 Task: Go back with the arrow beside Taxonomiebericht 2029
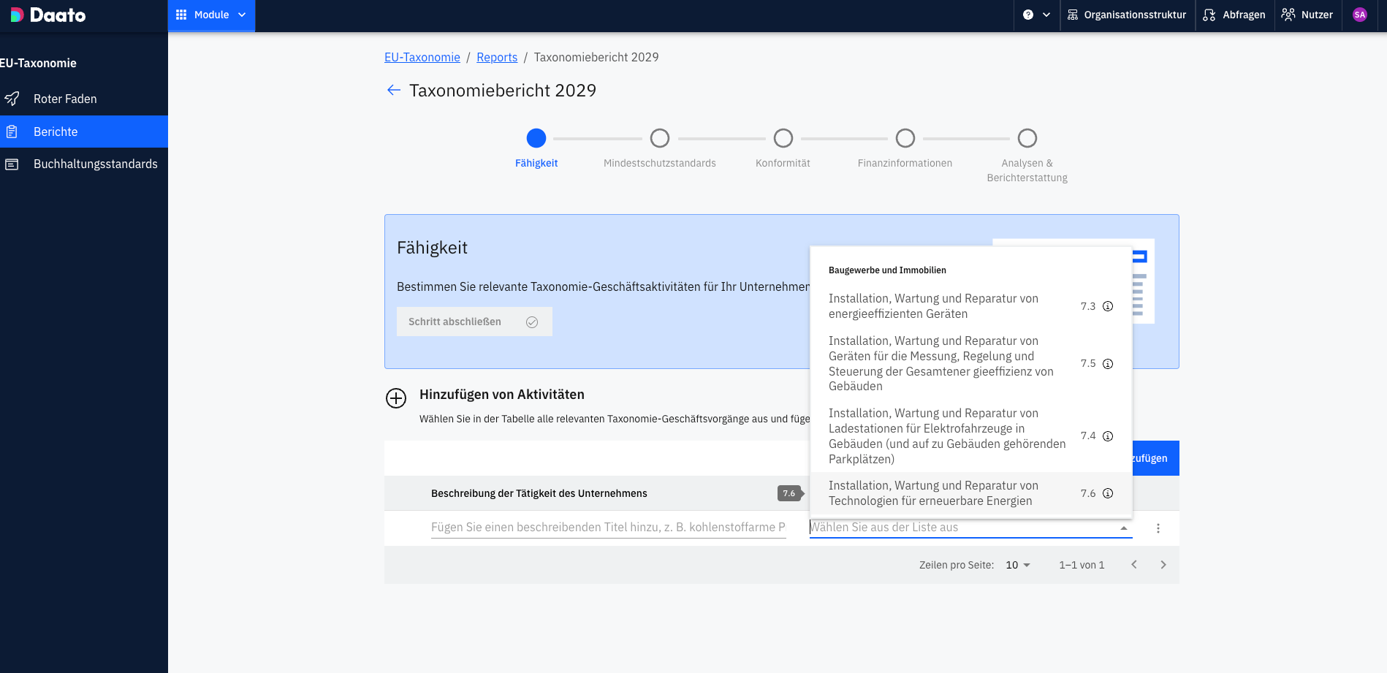pos(394,90)
